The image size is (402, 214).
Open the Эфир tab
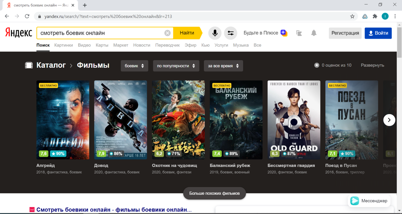coord(190,45)
